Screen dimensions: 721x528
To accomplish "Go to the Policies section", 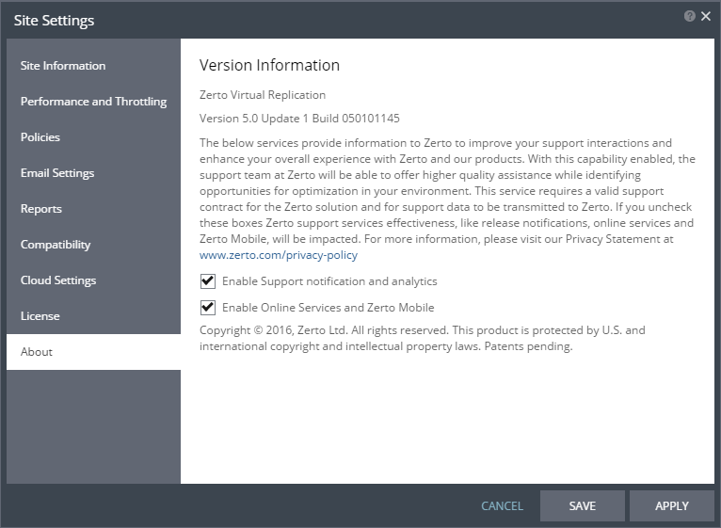I will (93, 137).
